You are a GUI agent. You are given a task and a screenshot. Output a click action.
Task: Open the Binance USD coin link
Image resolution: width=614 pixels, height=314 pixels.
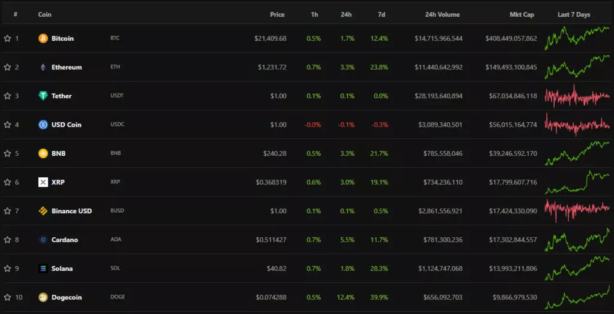coord(71,211)
